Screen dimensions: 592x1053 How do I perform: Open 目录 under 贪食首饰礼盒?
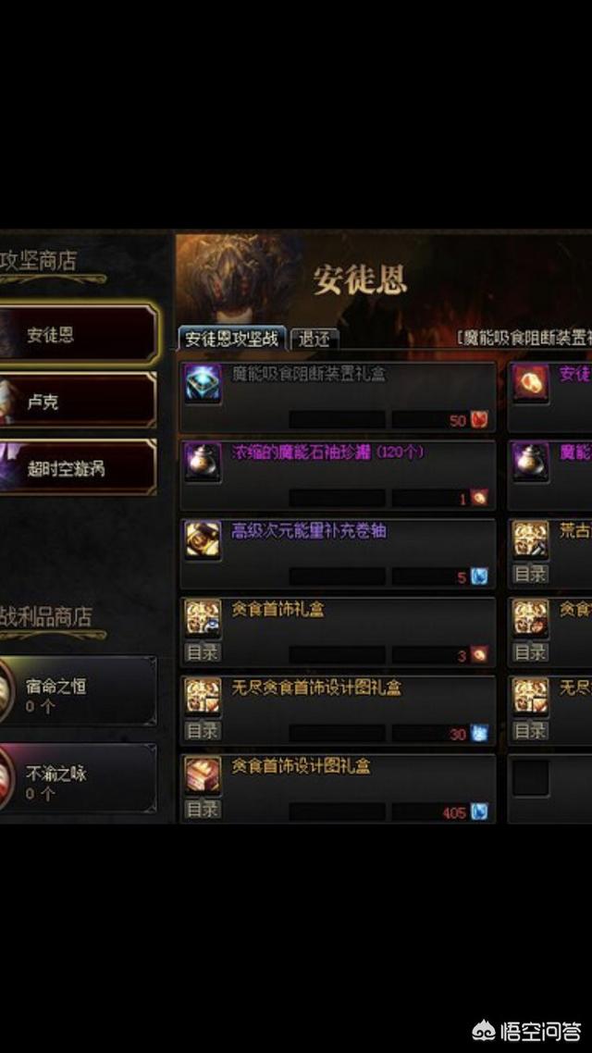point(203,652)
